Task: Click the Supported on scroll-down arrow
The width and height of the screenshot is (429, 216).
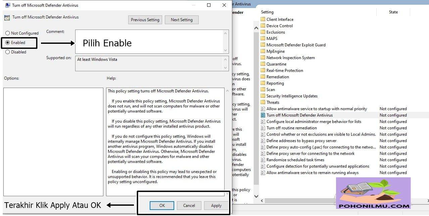Action: coord(226,68)
